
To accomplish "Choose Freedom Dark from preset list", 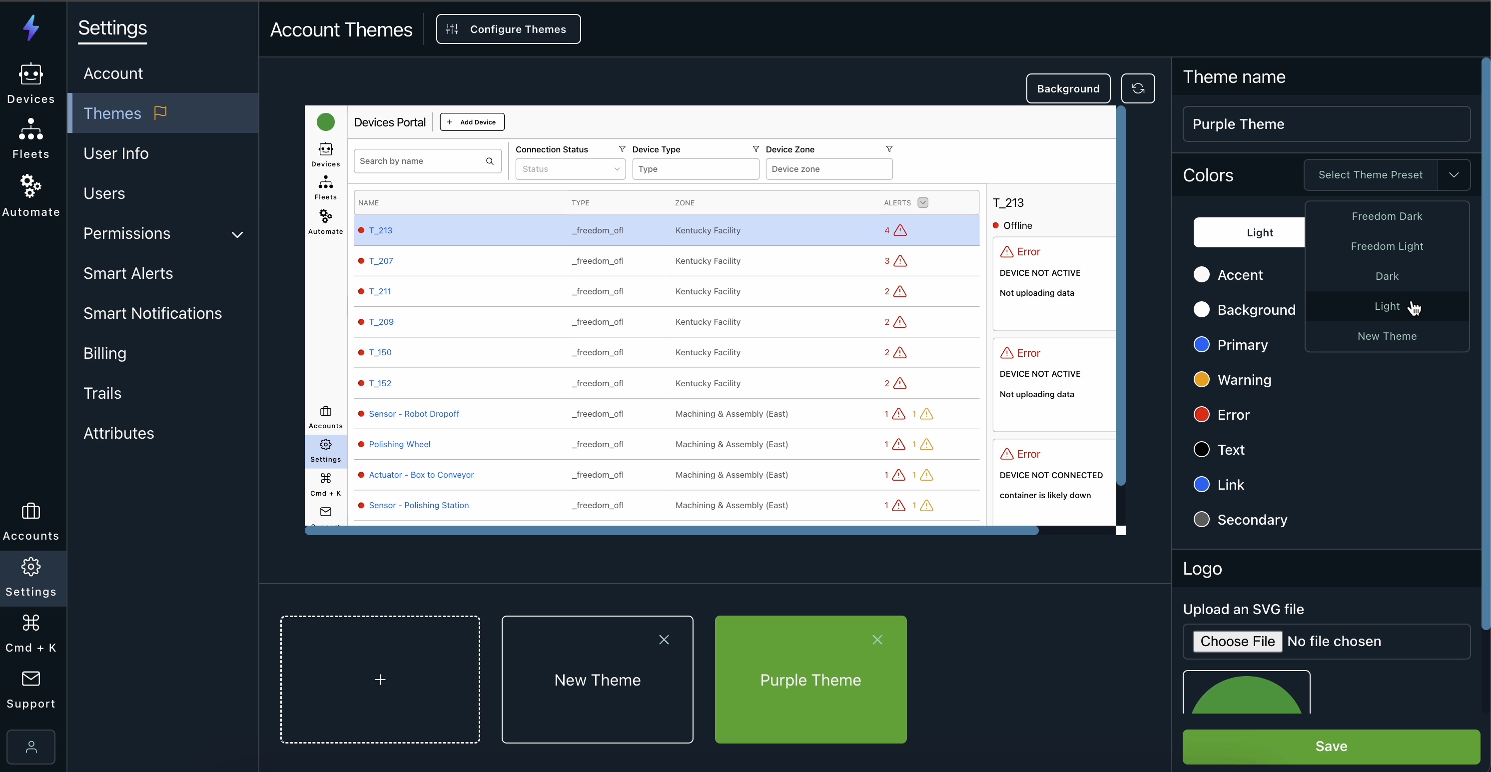I will pos(1386,216).
